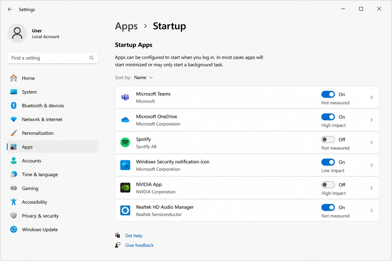Click the Accessibility figure icon

14,202
